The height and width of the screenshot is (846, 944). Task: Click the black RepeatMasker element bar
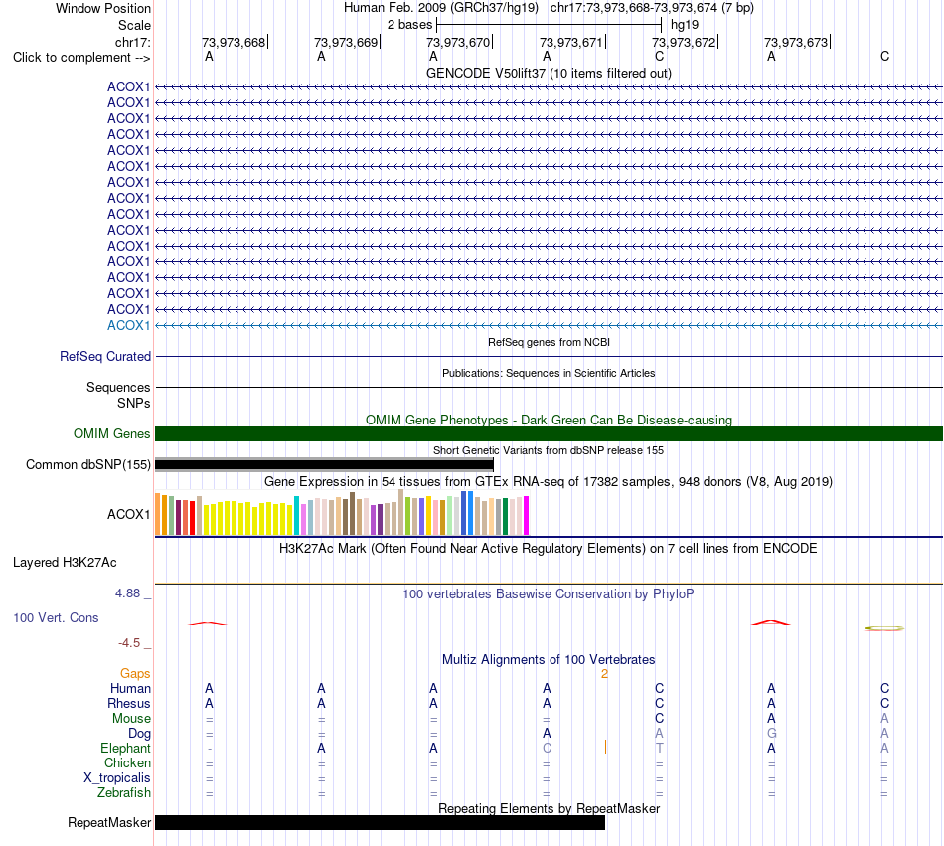380,822
